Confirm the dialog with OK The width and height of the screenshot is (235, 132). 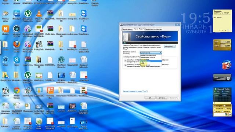tap(150, 98)
